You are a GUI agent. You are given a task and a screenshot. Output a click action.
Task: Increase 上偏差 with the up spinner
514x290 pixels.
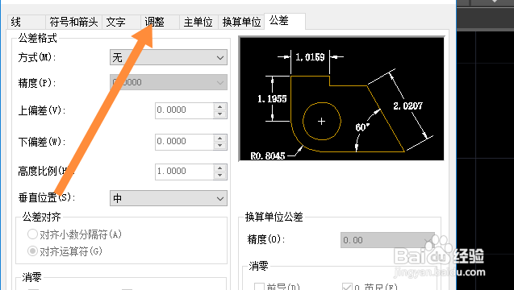point(220,106)
